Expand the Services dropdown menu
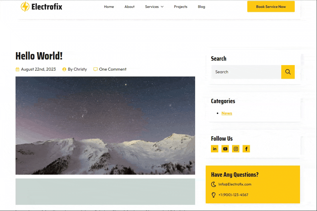The image size is (317, 211). (x=154, y=7)
